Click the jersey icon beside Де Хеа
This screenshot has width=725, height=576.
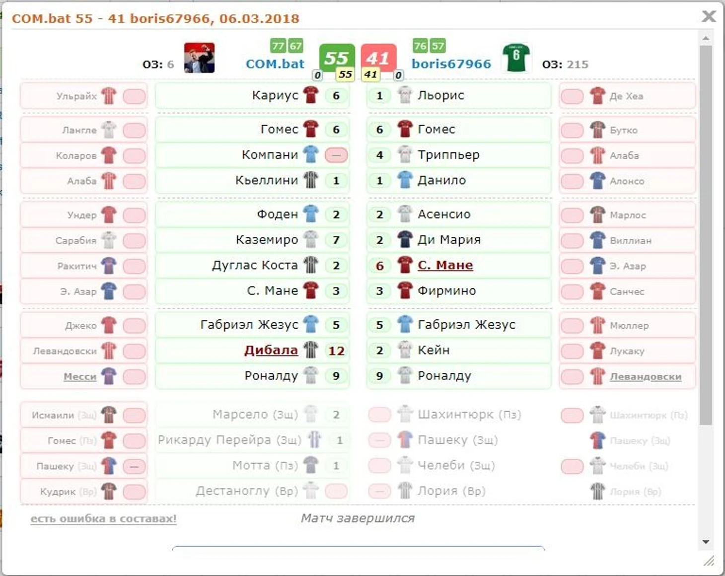(597, 96)
